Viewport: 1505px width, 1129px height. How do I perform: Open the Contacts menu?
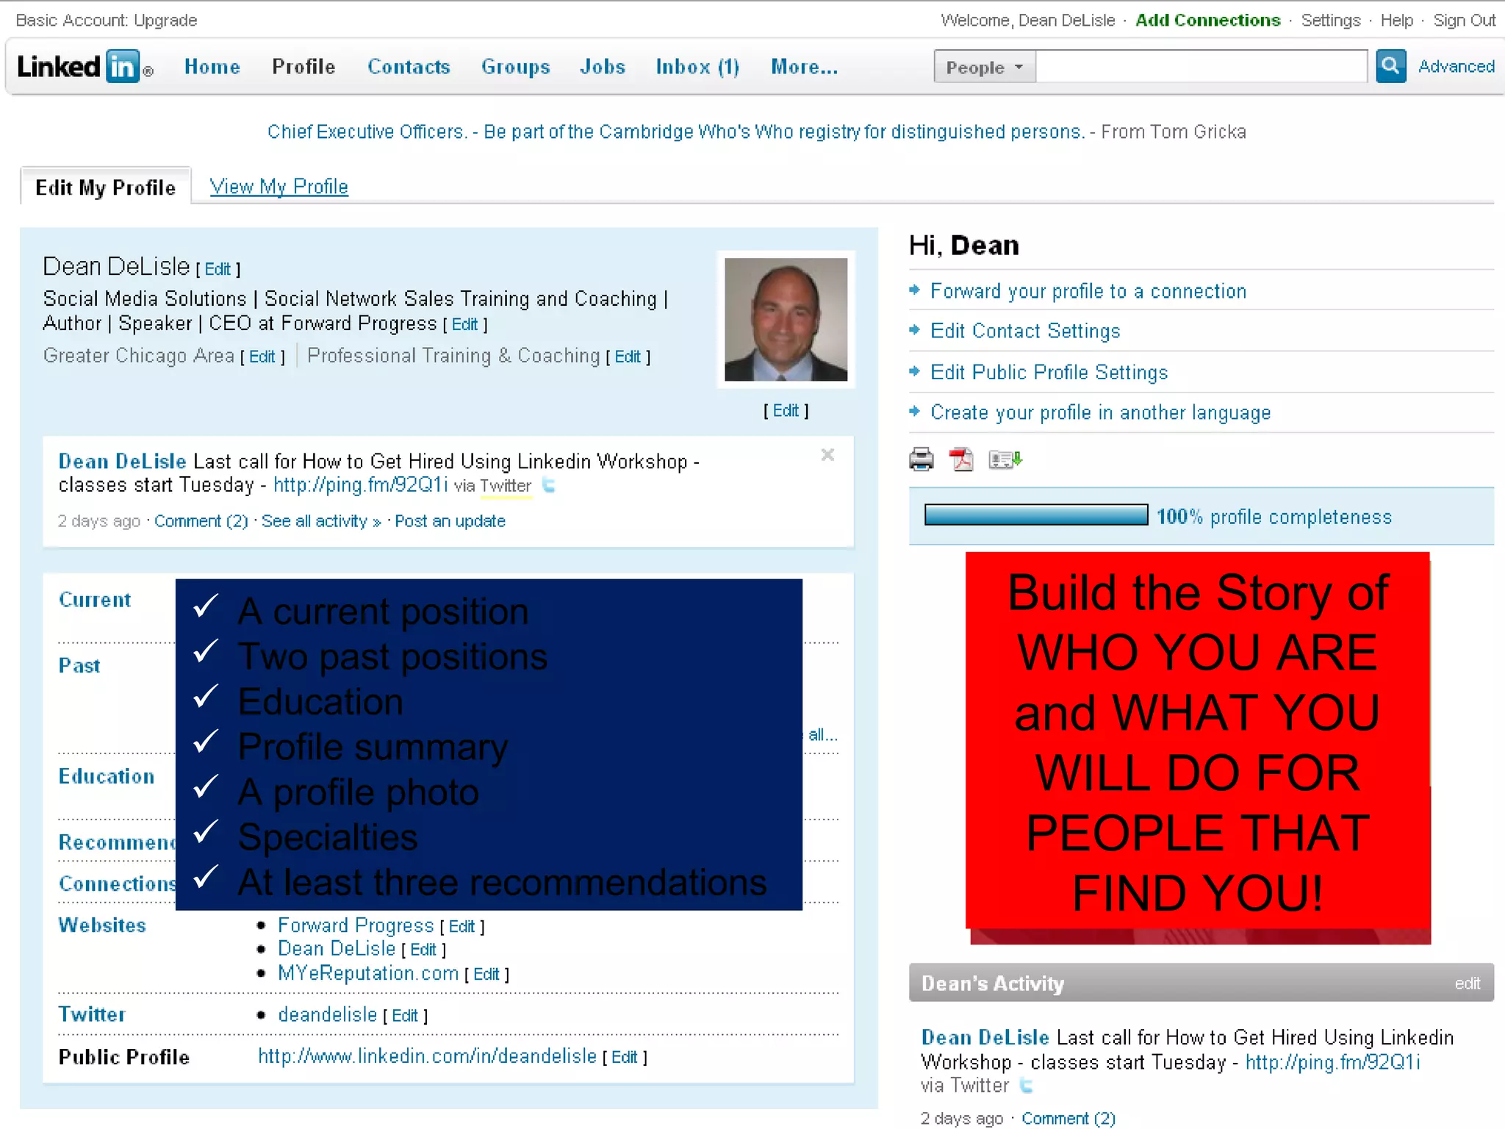[x=409, y=67]
